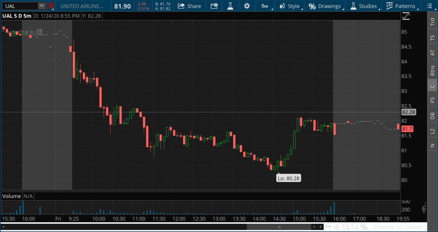Click the candlestick Style icon
Screen dimensions: 438x232
(x=283, y=6)
